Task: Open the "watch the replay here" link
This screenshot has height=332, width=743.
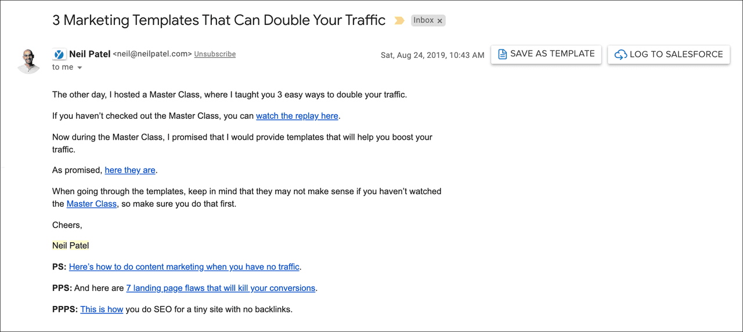Action: tap(297, 116)
